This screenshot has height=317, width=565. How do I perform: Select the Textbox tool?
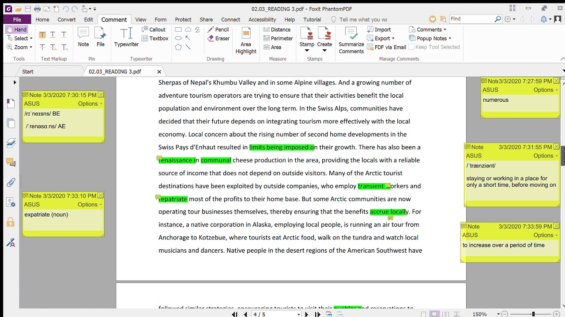155,38
